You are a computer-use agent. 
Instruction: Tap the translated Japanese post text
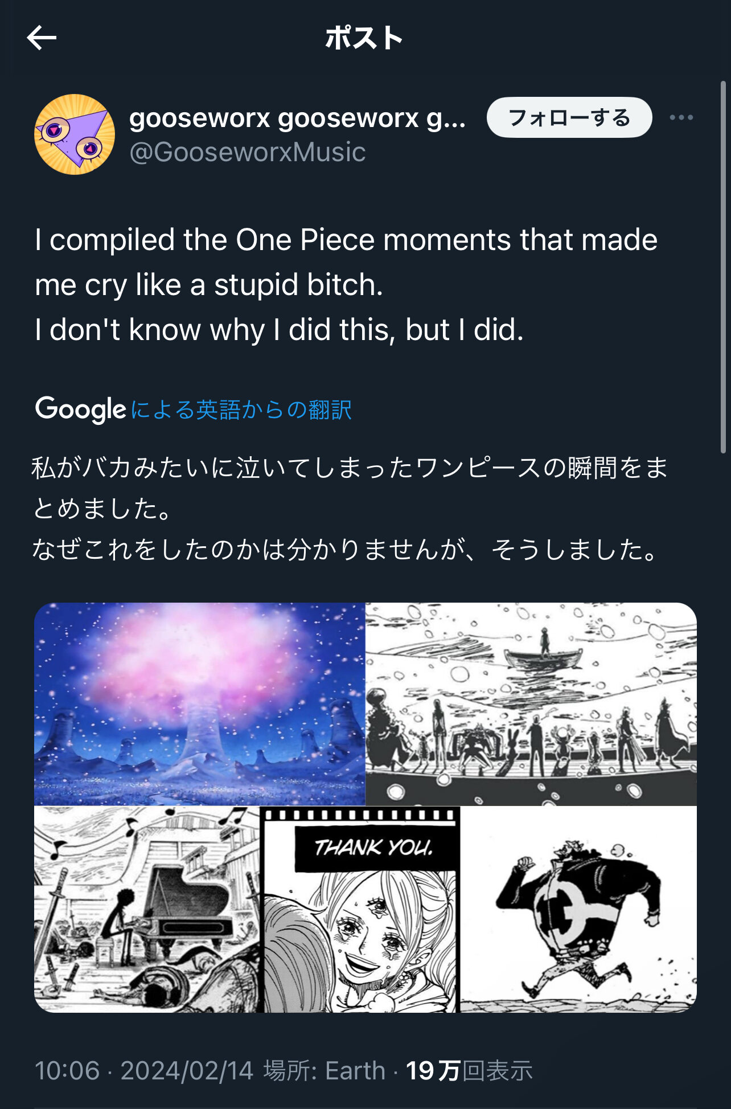348,508
